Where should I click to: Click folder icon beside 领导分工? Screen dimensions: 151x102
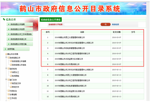[11, 72]
